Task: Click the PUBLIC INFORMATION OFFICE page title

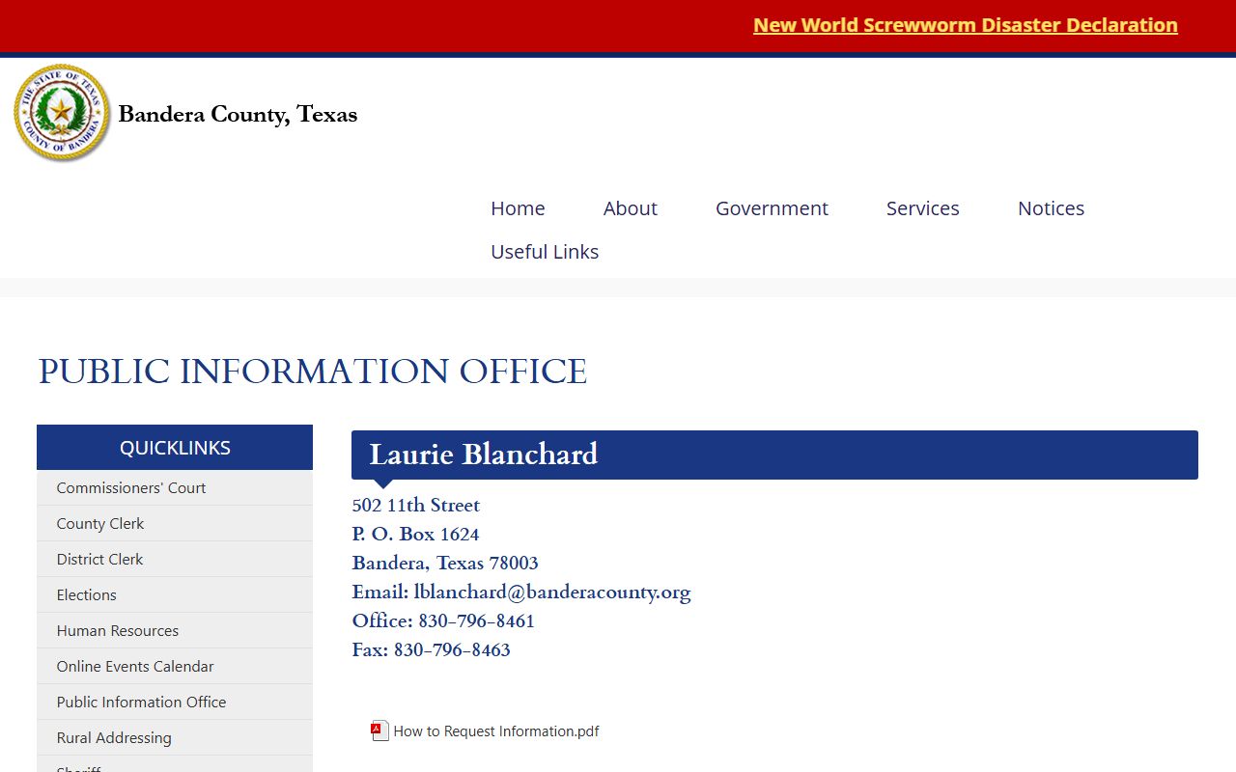Action: tap(312, 372)
